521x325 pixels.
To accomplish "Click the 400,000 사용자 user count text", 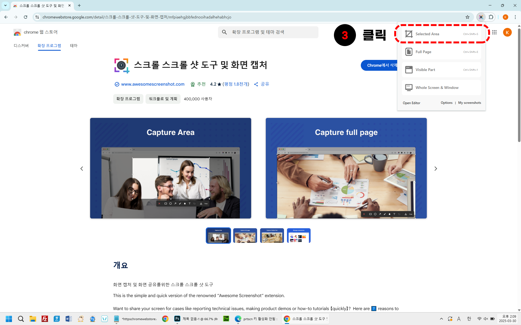I will click(198, 99).
